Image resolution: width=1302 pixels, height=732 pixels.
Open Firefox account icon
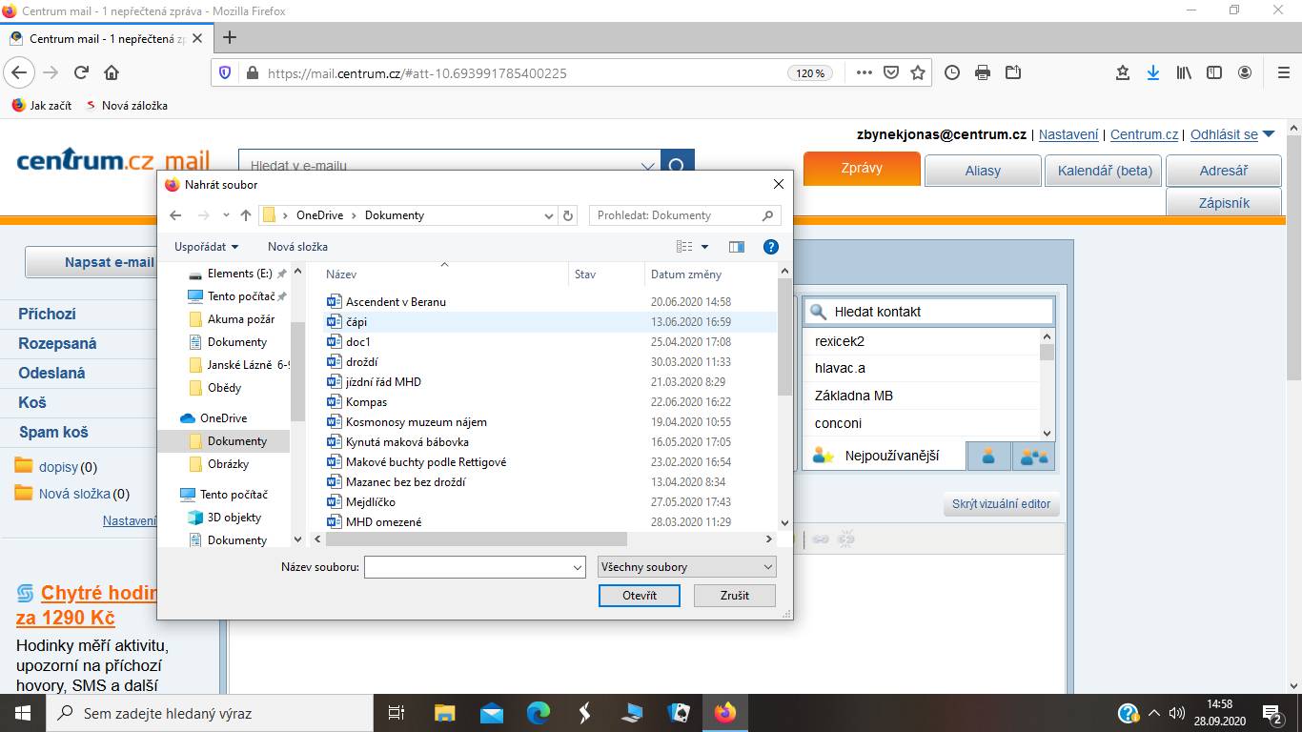pyautogui.click(x=1245, y=72)
